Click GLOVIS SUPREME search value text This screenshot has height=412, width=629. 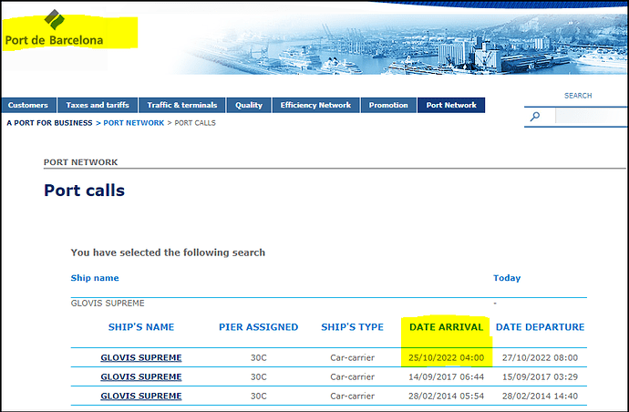108,303
